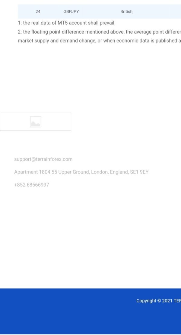Open the support@terrainforex.com email link

click(x=43, y=159)
